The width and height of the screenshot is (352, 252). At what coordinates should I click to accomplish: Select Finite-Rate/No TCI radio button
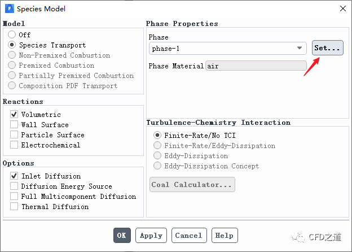[157, 136]
